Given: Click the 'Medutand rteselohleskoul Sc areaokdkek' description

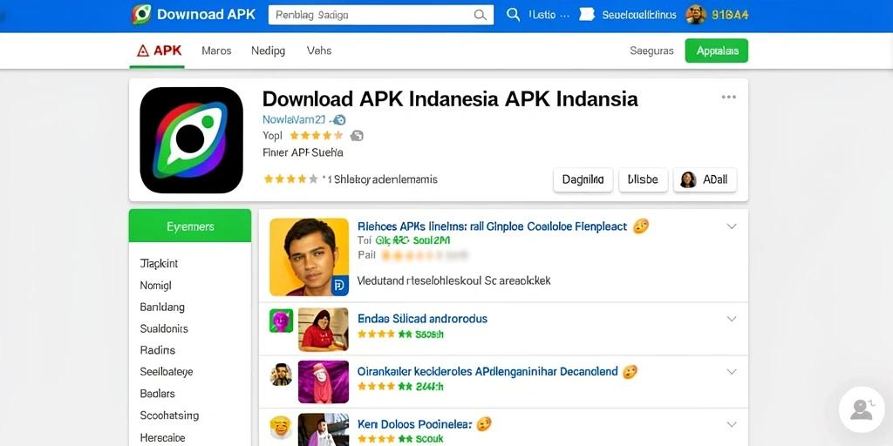Looking at the screenshot, I should pyautogui.click(x=453, y=280).
